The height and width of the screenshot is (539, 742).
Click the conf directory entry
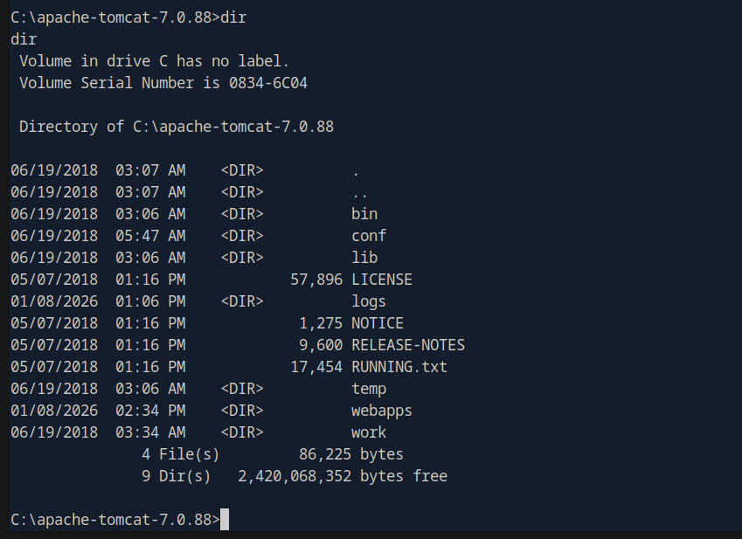click(x=369, y=236)
